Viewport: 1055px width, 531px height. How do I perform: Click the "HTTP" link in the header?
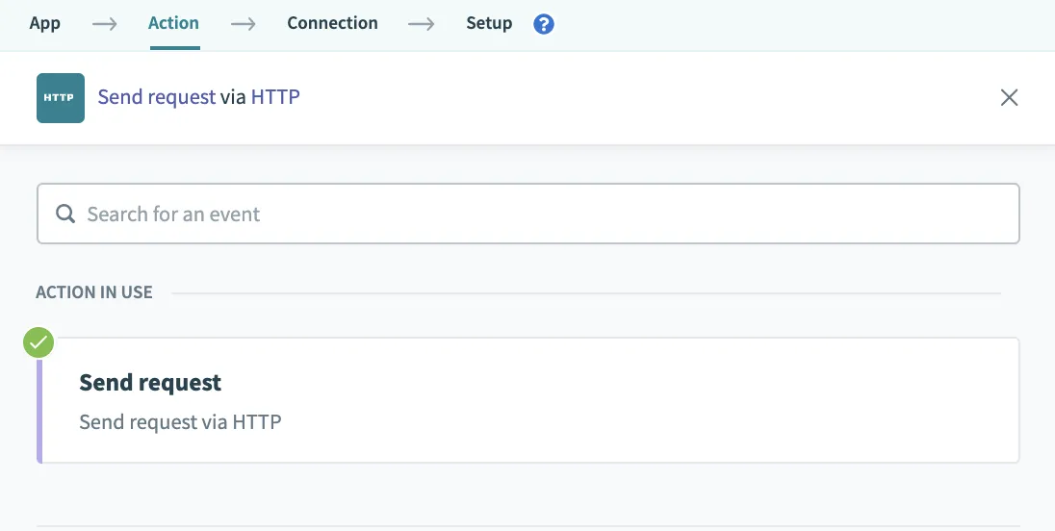(x=275, y=97)
